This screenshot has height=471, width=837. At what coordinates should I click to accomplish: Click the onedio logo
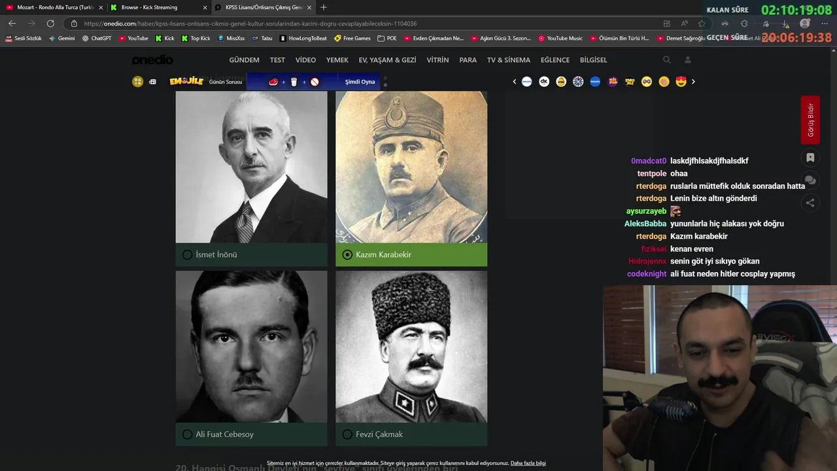[x=152, y=60]
